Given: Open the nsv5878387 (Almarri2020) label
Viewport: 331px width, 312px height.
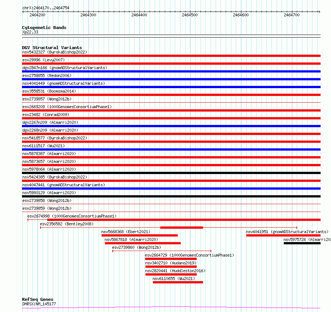Looking at the screenshot, I should tap(49, 154).
